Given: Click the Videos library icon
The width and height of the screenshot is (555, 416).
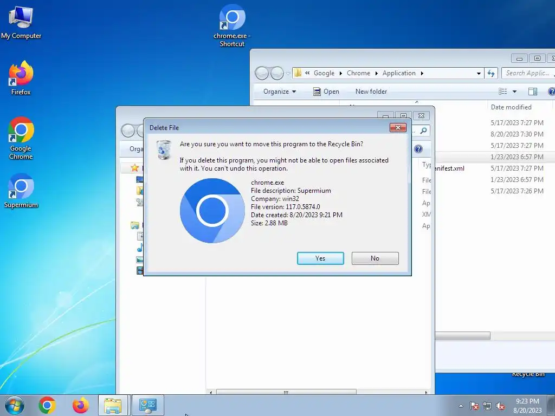Looking at the screenshot, I should [140, 271].
